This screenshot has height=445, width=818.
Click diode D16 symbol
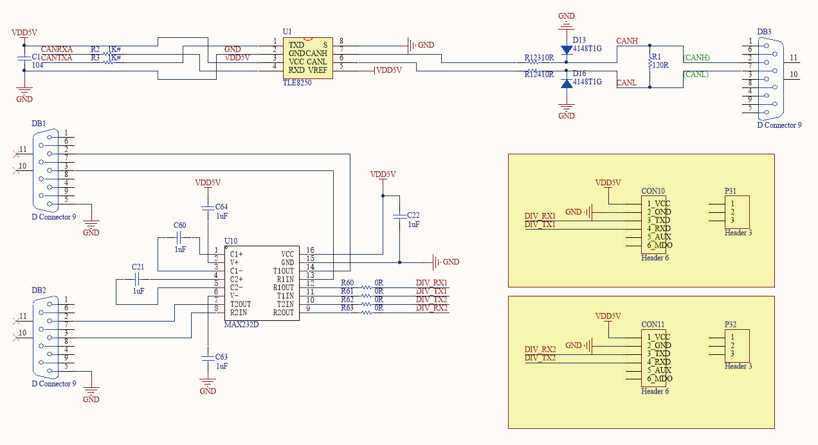[x=566, y=83]
